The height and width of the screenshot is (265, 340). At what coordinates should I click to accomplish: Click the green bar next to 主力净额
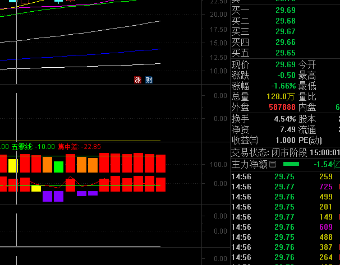point(291,164)
